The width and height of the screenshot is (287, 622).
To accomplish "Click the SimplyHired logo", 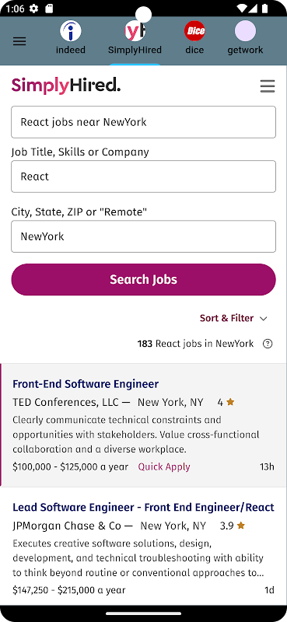I will pos(66,86).
